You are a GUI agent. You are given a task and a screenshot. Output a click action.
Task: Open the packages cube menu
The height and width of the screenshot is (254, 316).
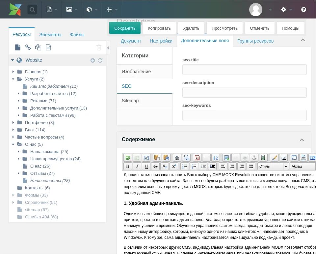pos(92,9)
